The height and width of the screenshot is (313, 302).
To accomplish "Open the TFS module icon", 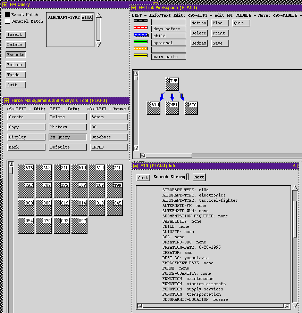I will [61, 190].
